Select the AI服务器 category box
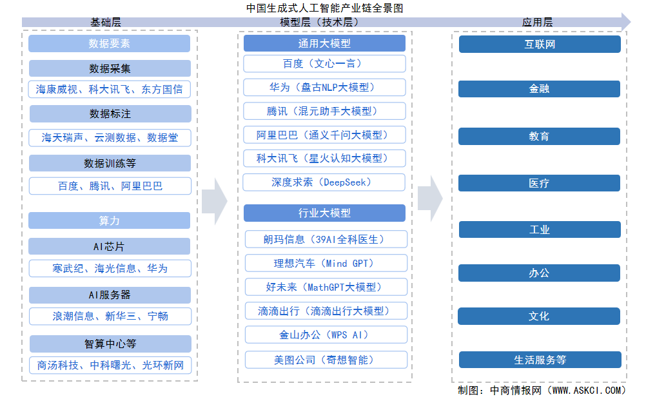The width and height of the screenshot is (646, 399). click(110, 293)
